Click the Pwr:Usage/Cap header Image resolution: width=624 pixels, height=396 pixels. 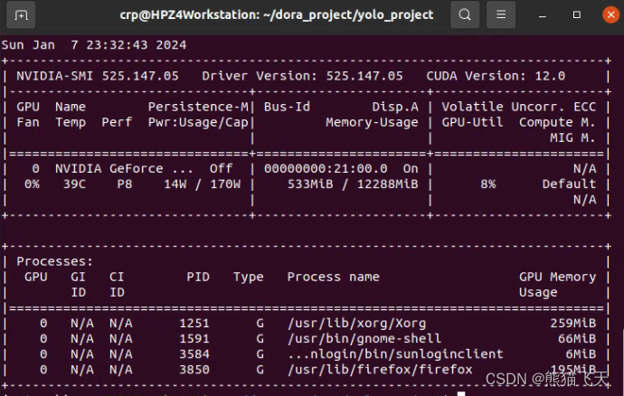(x=198, y=122)
